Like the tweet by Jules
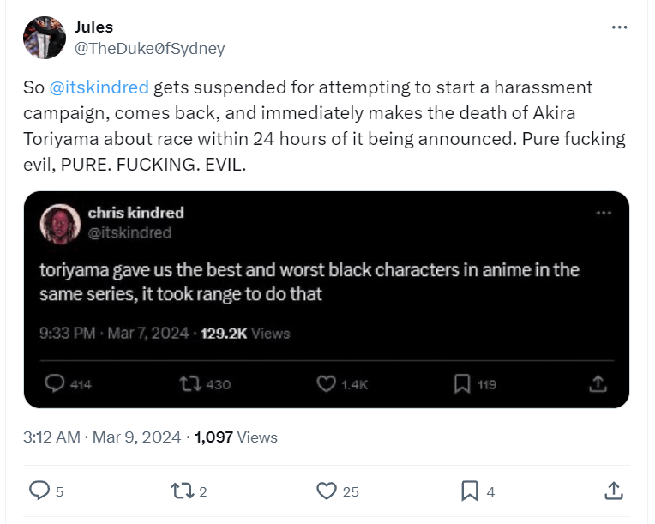The image size is (655, 524). (x=326, y=491)
